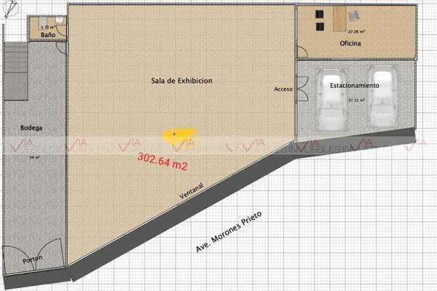Viewport: 437px width, 291px height.
Task: Click the Acceso entrance label
Action: pos(283,89)
